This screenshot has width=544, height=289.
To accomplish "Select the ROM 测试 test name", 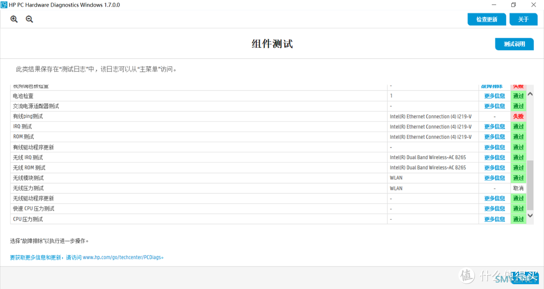I will (x=24, y=136).
